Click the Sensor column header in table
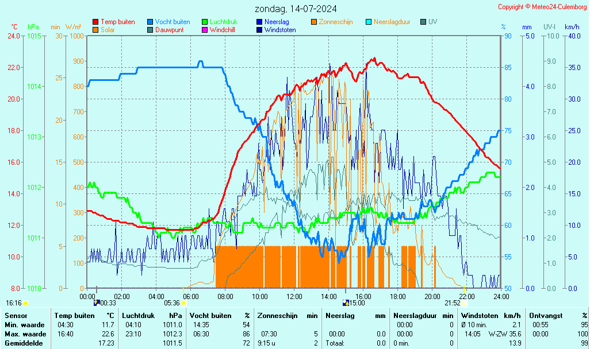 click(16, 316)
